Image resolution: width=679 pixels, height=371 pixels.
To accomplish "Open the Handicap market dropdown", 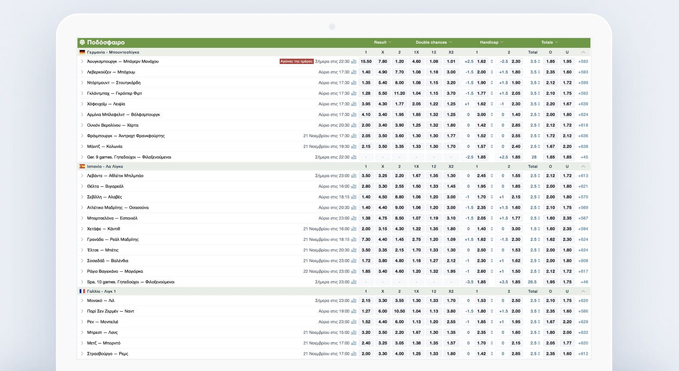I will [x=492, y=42].
